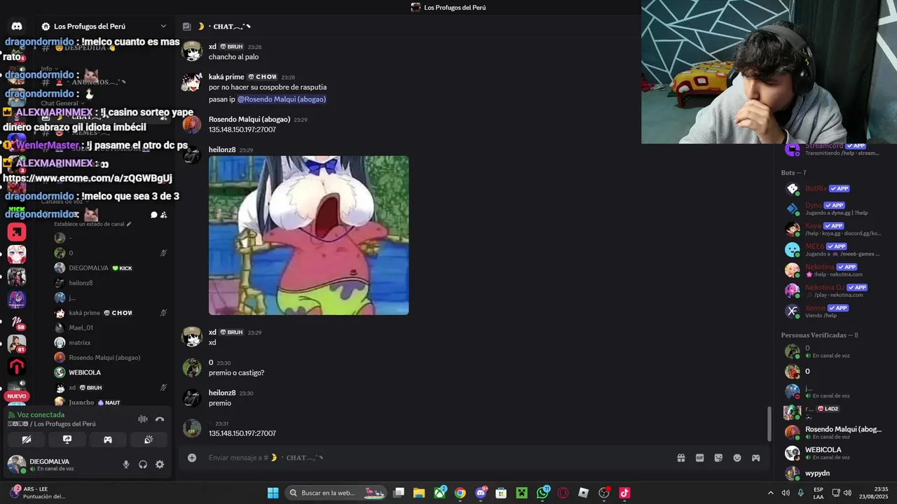Open the soundboard in voice panel
This screenshot has width=897, height=504.
[149, 440]
